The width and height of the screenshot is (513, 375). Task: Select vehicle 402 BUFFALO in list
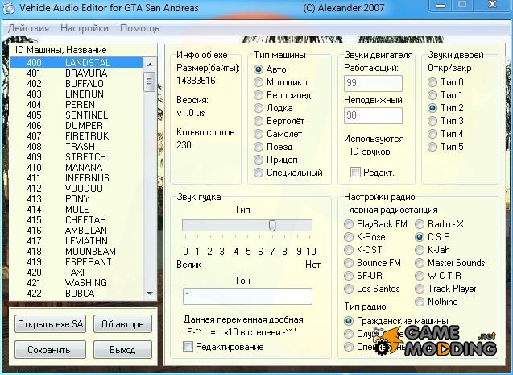(77, 84)
